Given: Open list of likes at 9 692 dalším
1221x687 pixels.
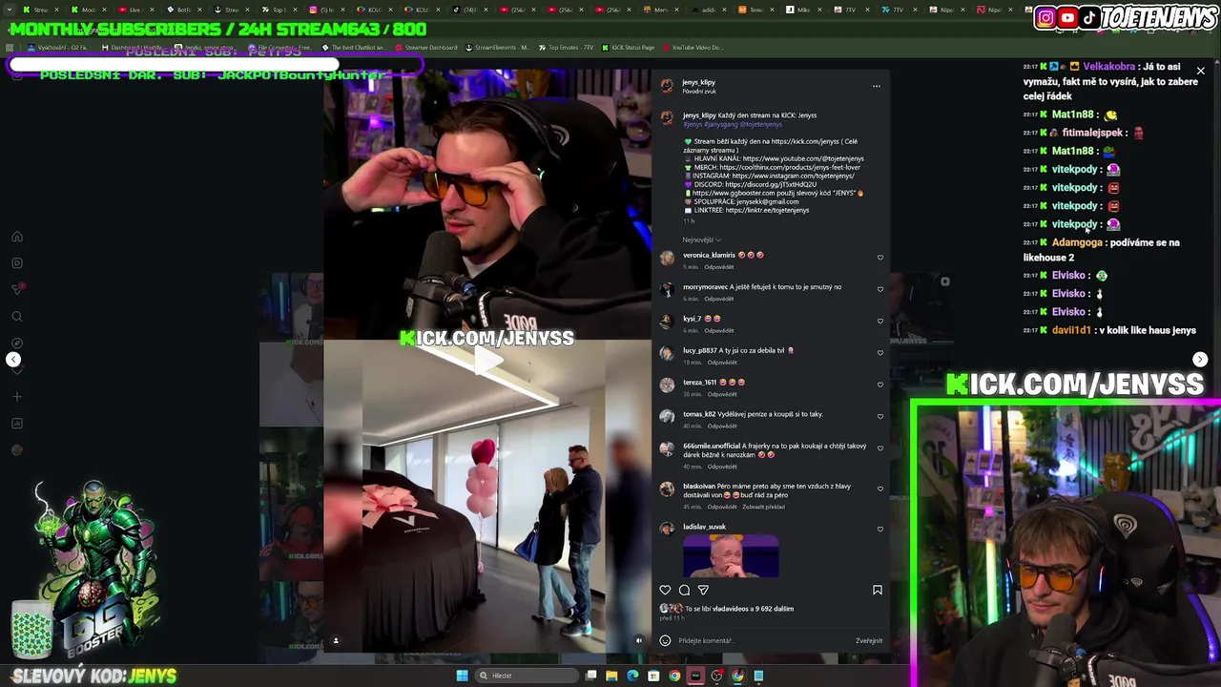Looking at the screenshot, I should point(773,609).
